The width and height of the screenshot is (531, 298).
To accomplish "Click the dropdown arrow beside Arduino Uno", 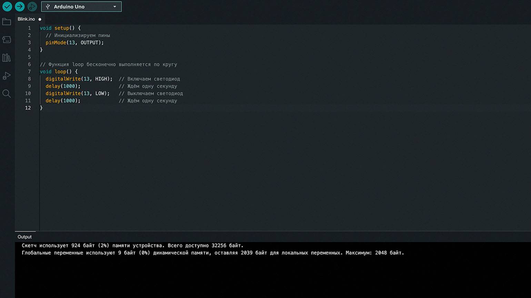I will point(115,7).
